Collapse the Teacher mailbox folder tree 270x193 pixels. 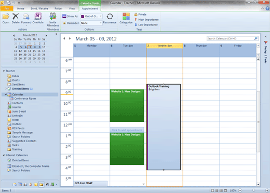[4, 71]
